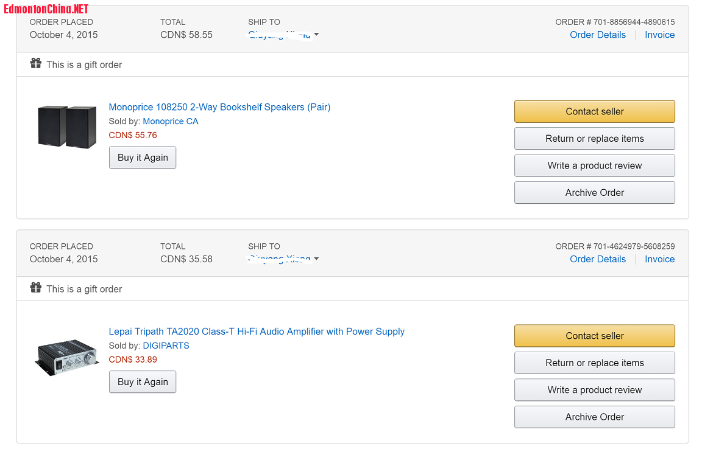Open the Monoprice 108250 Bookshelf Speakers link
This screenshot has width=702, height=452.
[219, 107]
